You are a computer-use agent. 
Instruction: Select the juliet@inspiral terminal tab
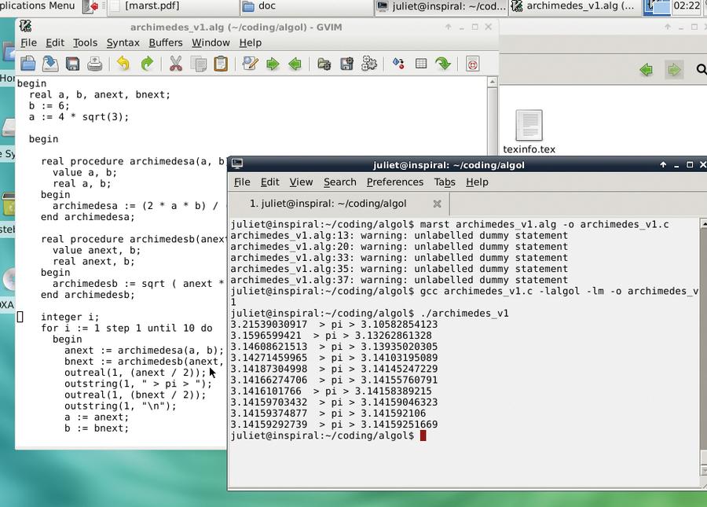(x=328, y=204)
